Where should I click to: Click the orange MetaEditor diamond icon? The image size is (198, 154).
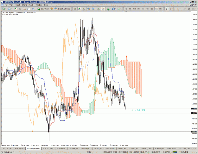pos(52,9)
